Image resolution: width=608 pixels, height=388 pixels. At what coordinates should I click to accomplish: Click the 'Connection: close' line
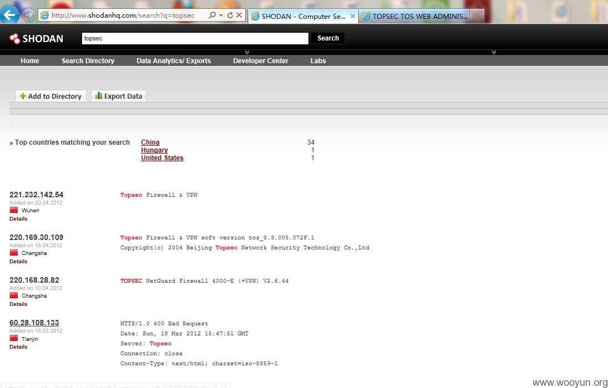click(x=151, y=354)
